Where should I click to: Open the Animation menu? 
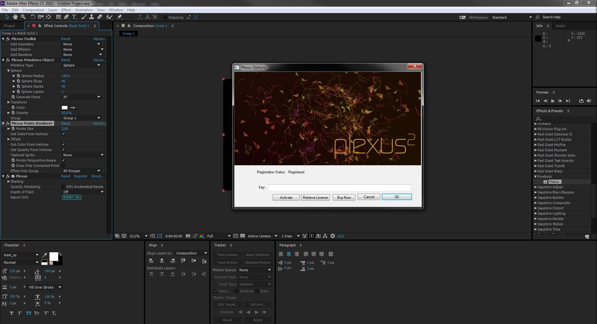click(x=84, y=10)
